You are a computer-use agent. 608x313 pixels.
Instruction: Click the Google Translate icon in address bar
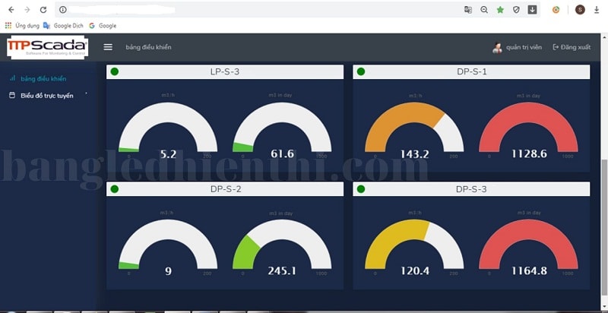click(468, 10)
